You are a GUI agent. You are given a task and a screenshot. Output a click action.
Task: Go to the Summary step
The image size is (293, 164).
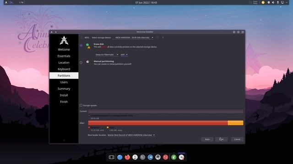pyautogui.click(x=64, y=88)
